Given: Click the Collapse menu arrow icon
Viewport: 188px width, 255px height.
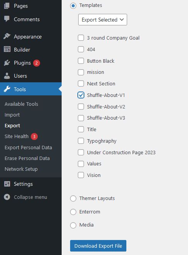Looking at the screenshot, I should tap(7, 197).
